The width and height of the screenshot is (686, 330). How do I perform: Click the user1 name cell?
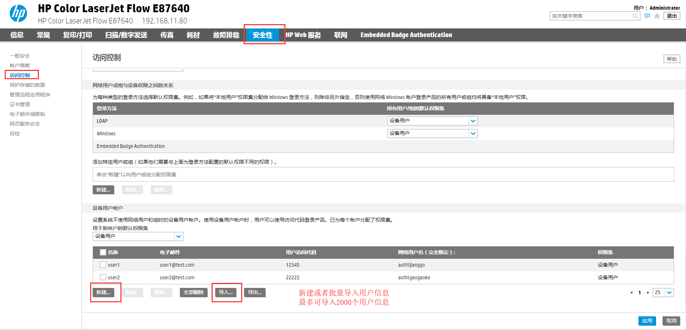pos(114,265)
